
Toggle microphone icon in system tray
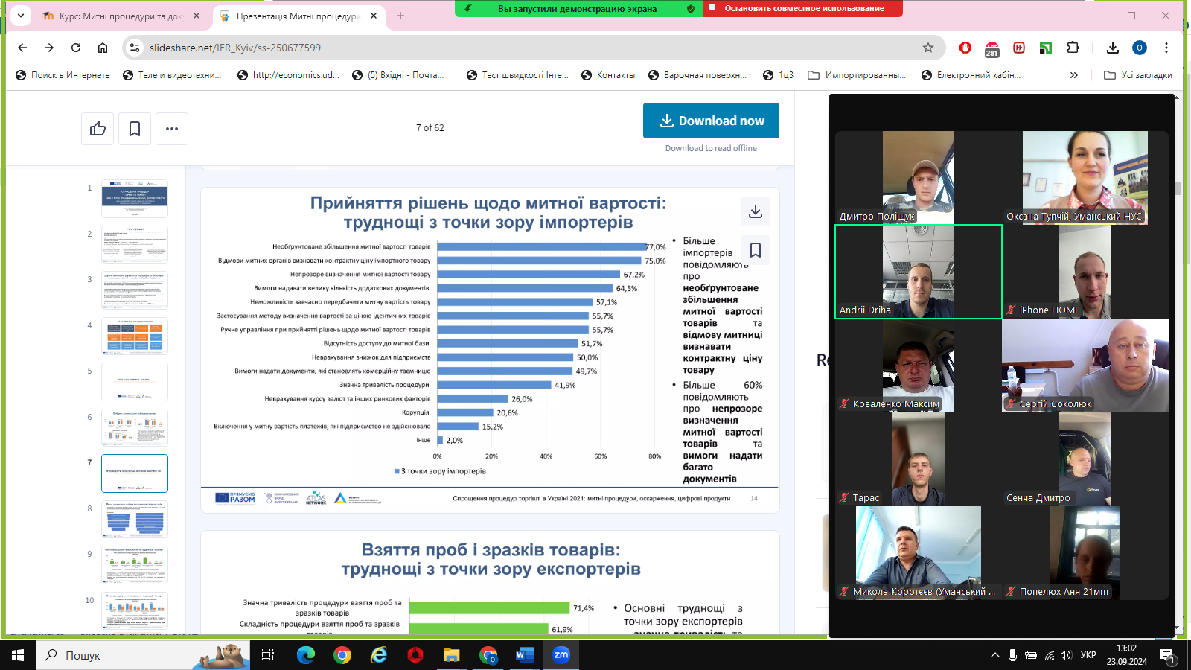point(1012,655)
